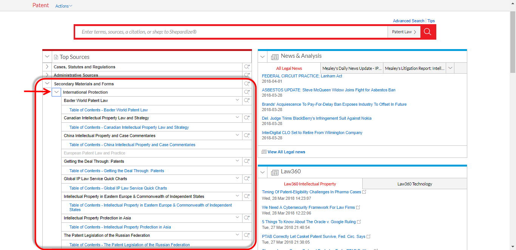Open Canadian Intellectual Property Law options chevron
516x250 pixels.
click(238, 117)
